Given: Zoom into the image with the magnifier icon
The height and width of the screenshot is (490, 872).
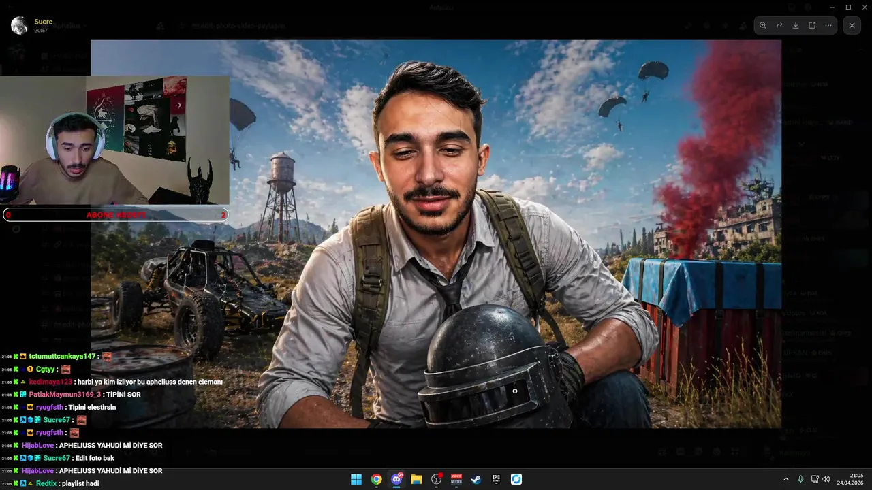Looking at the screenshot, I should tap(762, 25).
